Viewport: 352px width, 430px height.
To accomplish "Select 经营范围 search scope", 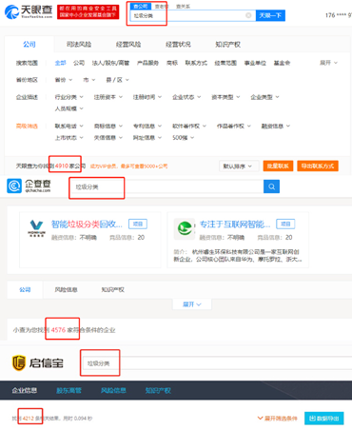I will [x=225, y=63].
